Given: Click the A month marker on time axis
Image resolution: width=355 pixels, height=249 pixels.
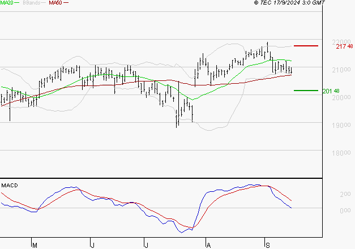Looking at the screenshot, I should tap(208, 245).
